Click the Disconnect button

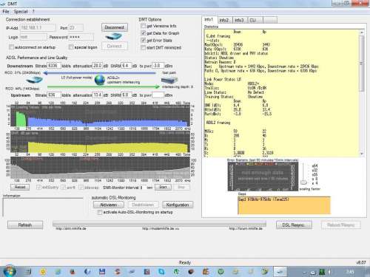click(115, 27)
